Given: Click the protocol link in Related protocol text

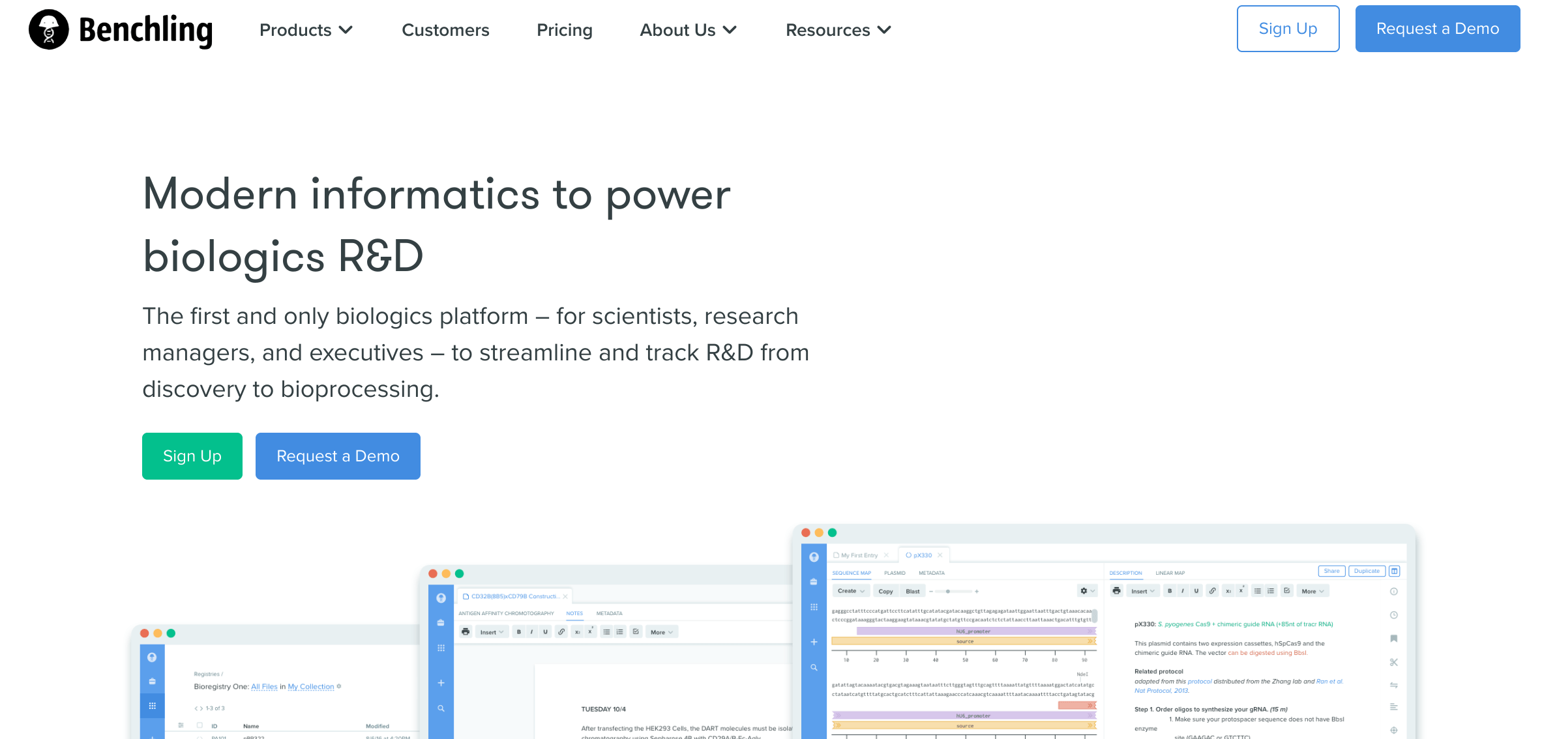Looking at the screenshot, I should [1200, 682].
